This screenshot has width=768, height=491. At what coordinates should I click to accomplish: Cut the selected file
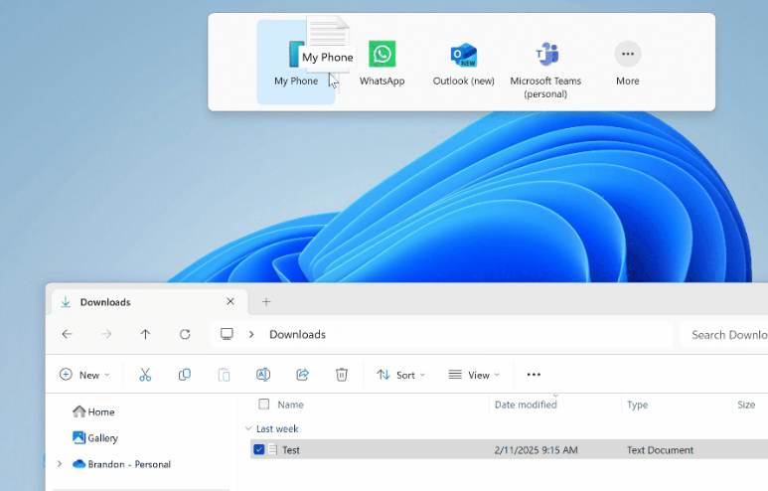pyautogui.click(x=145, y=375)
